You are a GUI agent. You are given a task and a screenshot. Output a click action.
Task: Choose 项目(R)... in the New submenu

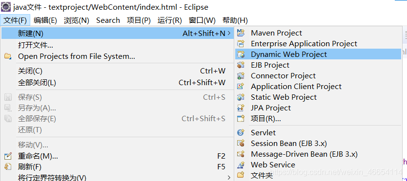tap(318, 119)
